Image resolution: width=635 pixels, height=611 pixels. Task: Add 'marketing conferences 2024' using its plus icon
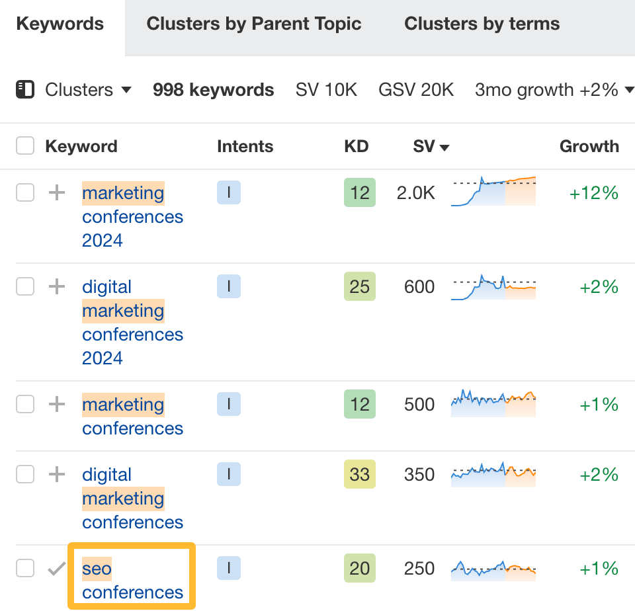(57, 192)
